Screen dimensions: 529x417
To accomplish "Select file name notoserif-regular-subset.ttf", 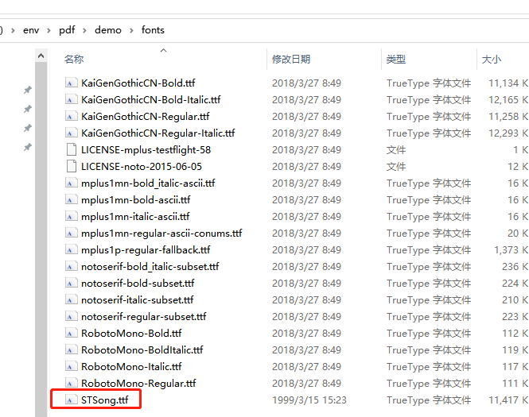I will (144, 316).
